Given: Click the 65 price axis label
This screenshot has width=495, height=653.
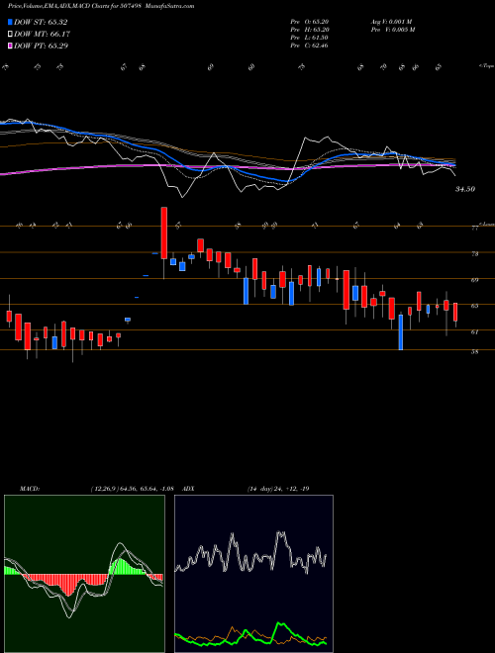Looking at the screenshot, I should 474,306.
